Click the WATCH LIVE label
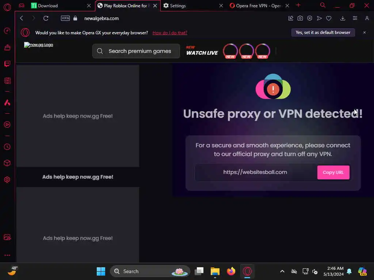Image resolution: width=374 pixels, height=280 pixels. 202,53
